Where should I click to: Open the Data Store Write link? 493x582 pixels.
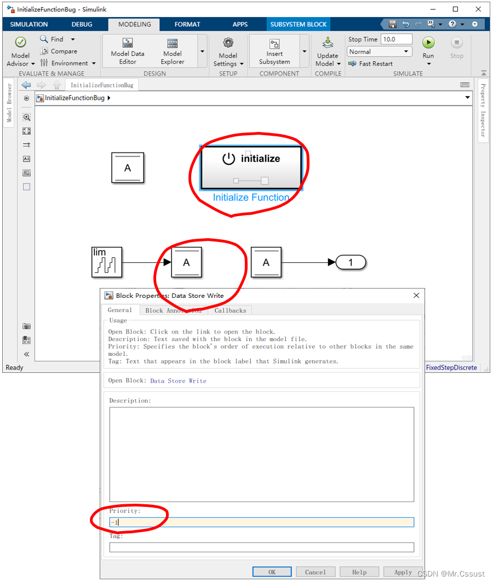(x=178, y=381)
